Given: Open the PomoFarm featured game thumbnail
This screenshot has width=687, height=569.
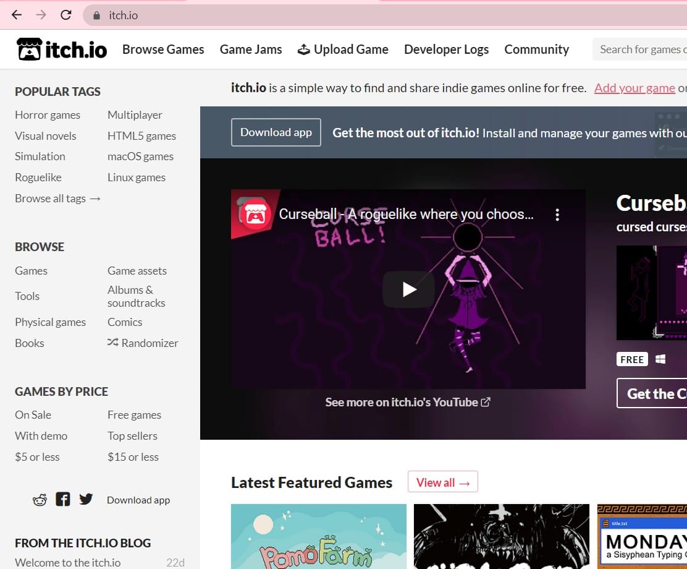Looking at the screenshot, I should click(319, 537).
